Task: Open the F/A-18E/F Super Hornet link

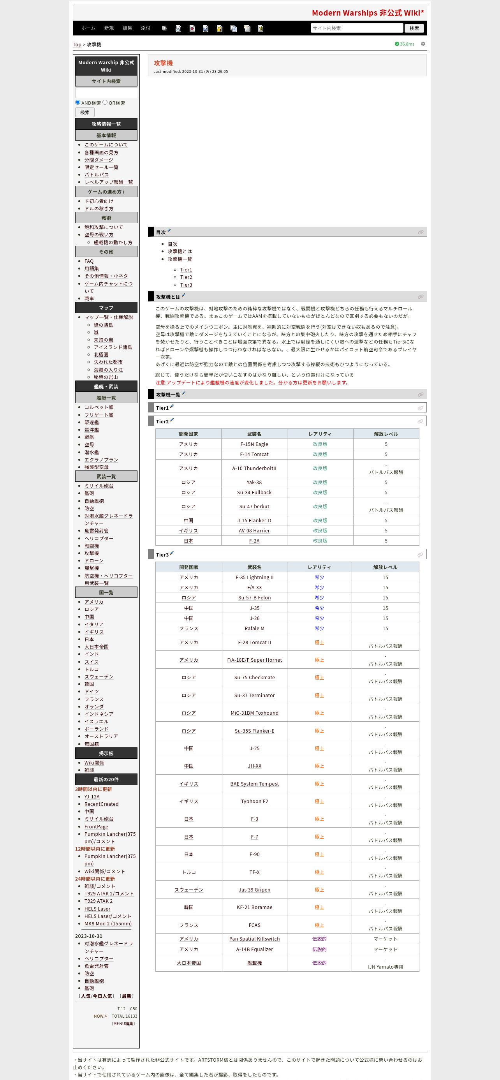Action: pos(254,660)
